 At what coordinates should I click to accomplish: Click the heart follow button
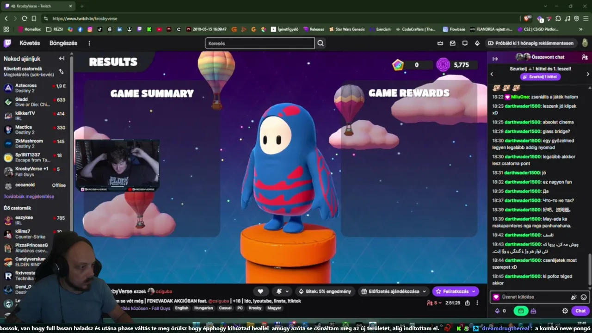260,291
